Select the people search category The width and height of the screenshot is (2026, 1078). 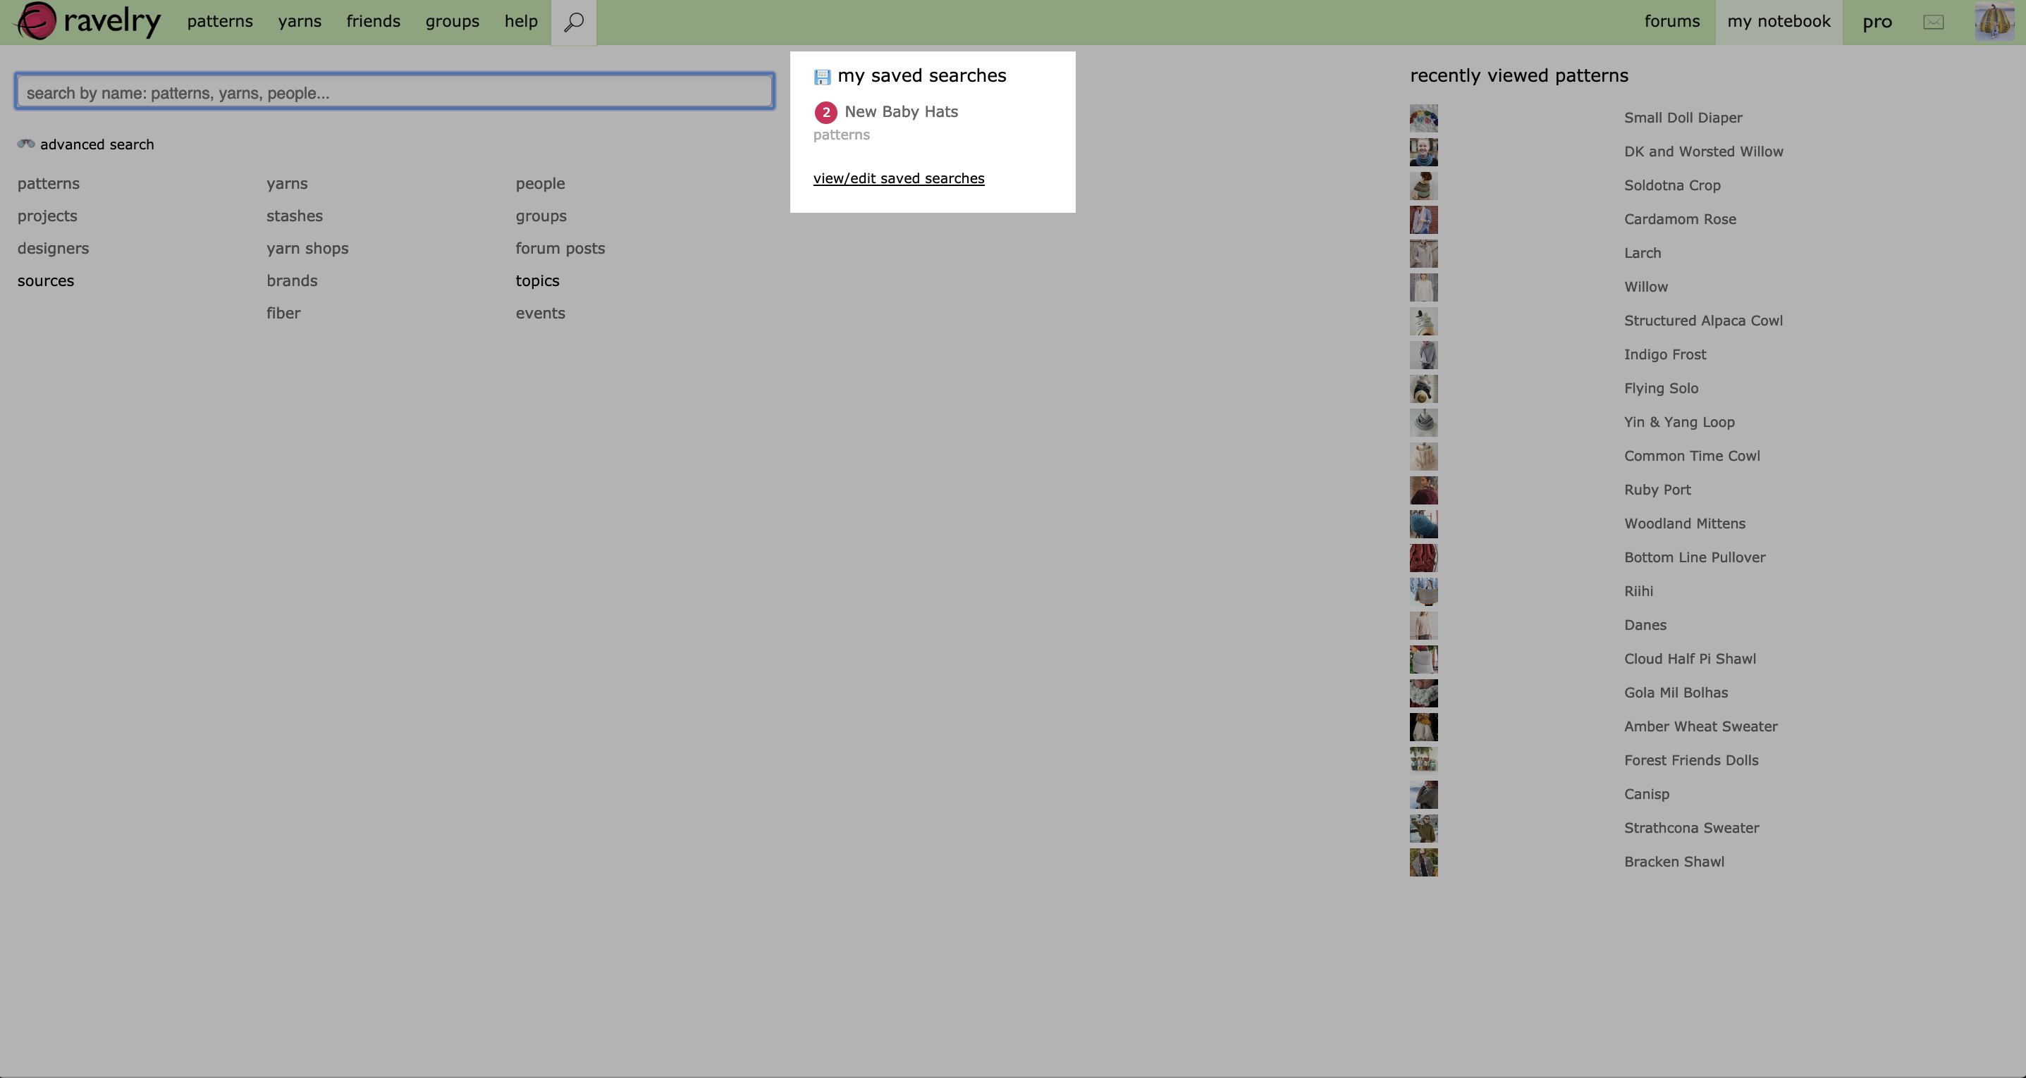[540, 183]
